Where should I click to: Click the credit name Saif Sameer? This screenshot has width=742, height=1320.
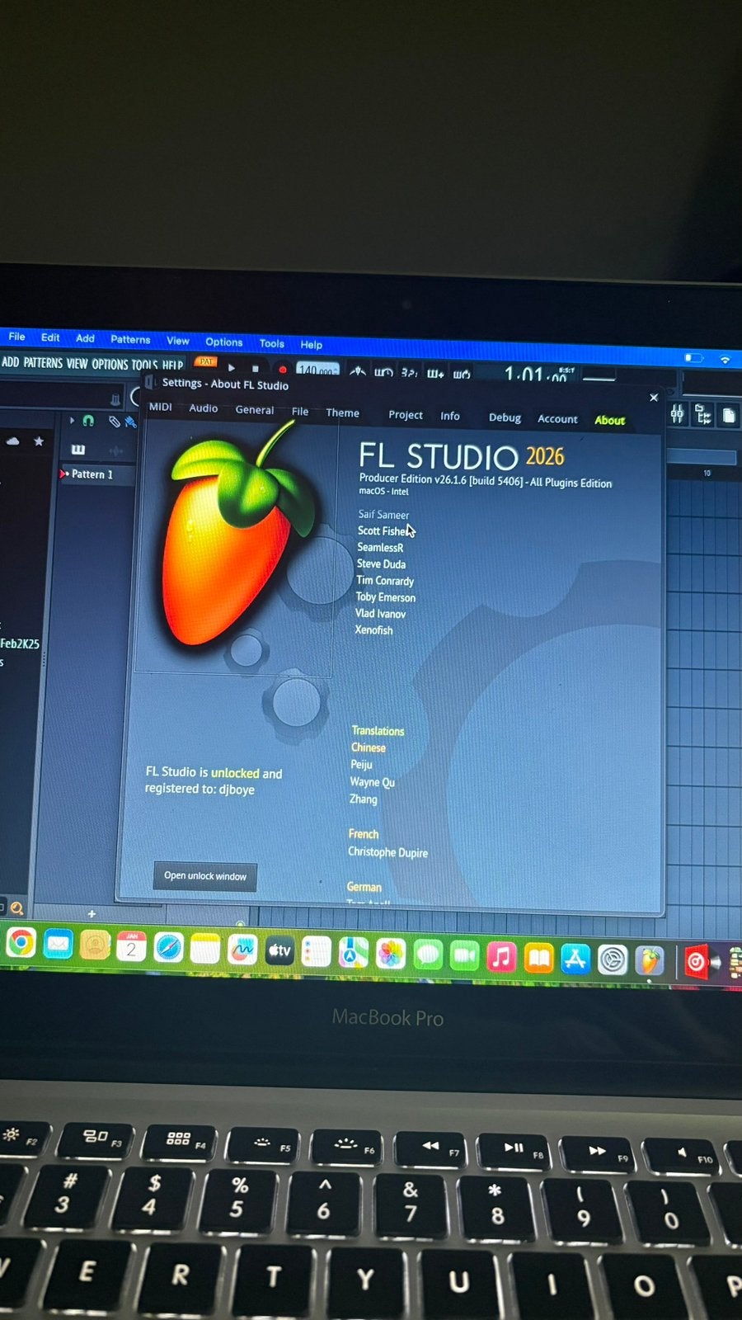point(383,515)
